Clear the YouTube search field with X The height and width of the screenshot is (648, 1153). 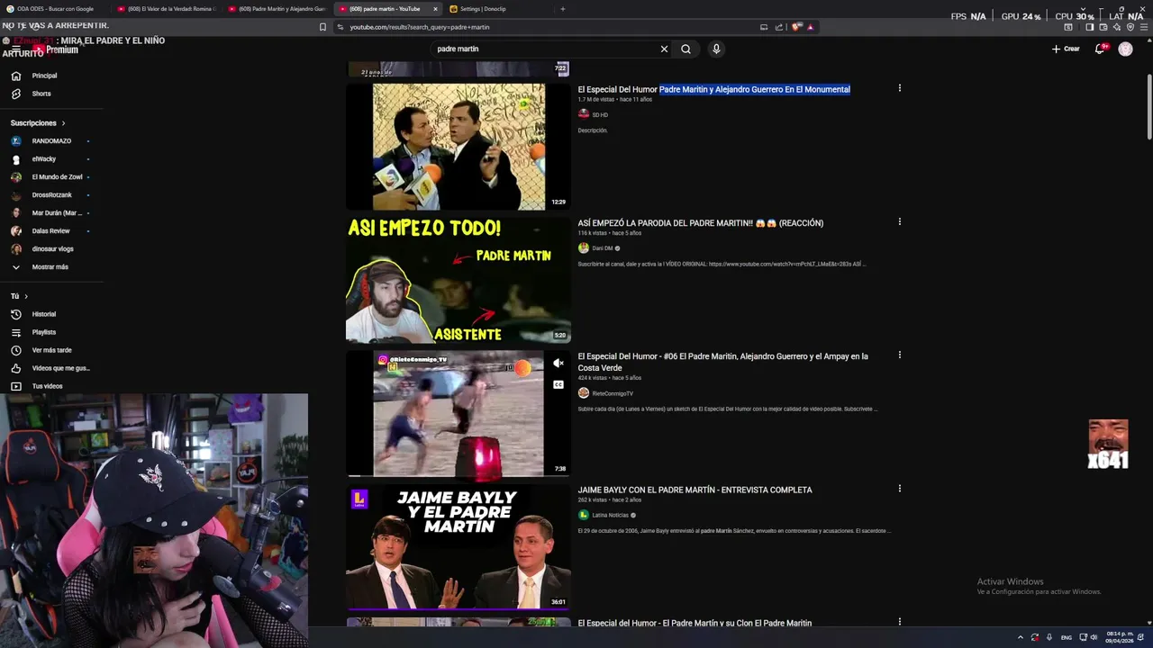pos(664,49)
